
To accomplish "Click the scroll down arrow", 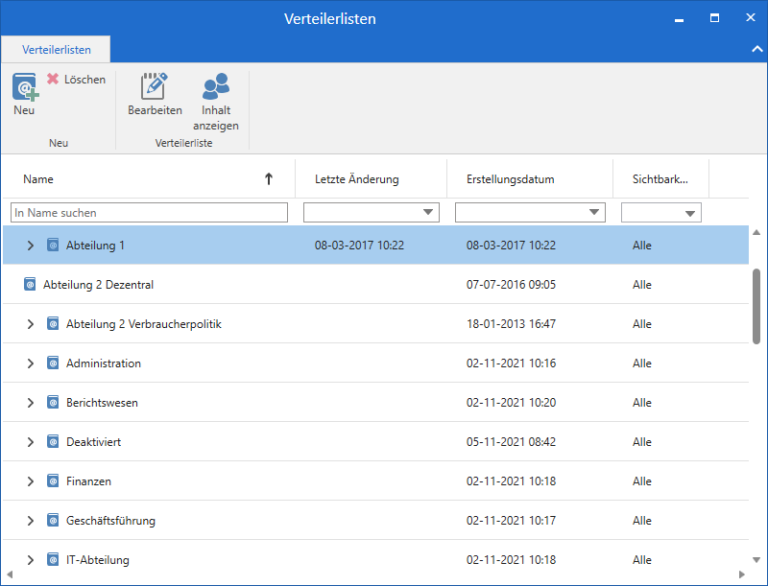I will [x=756, y=559].
